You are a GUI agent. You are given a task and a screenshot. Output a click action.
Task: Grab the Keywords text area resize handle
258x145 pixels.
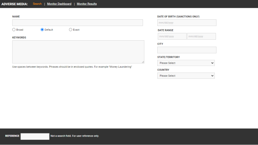point(143,62)
